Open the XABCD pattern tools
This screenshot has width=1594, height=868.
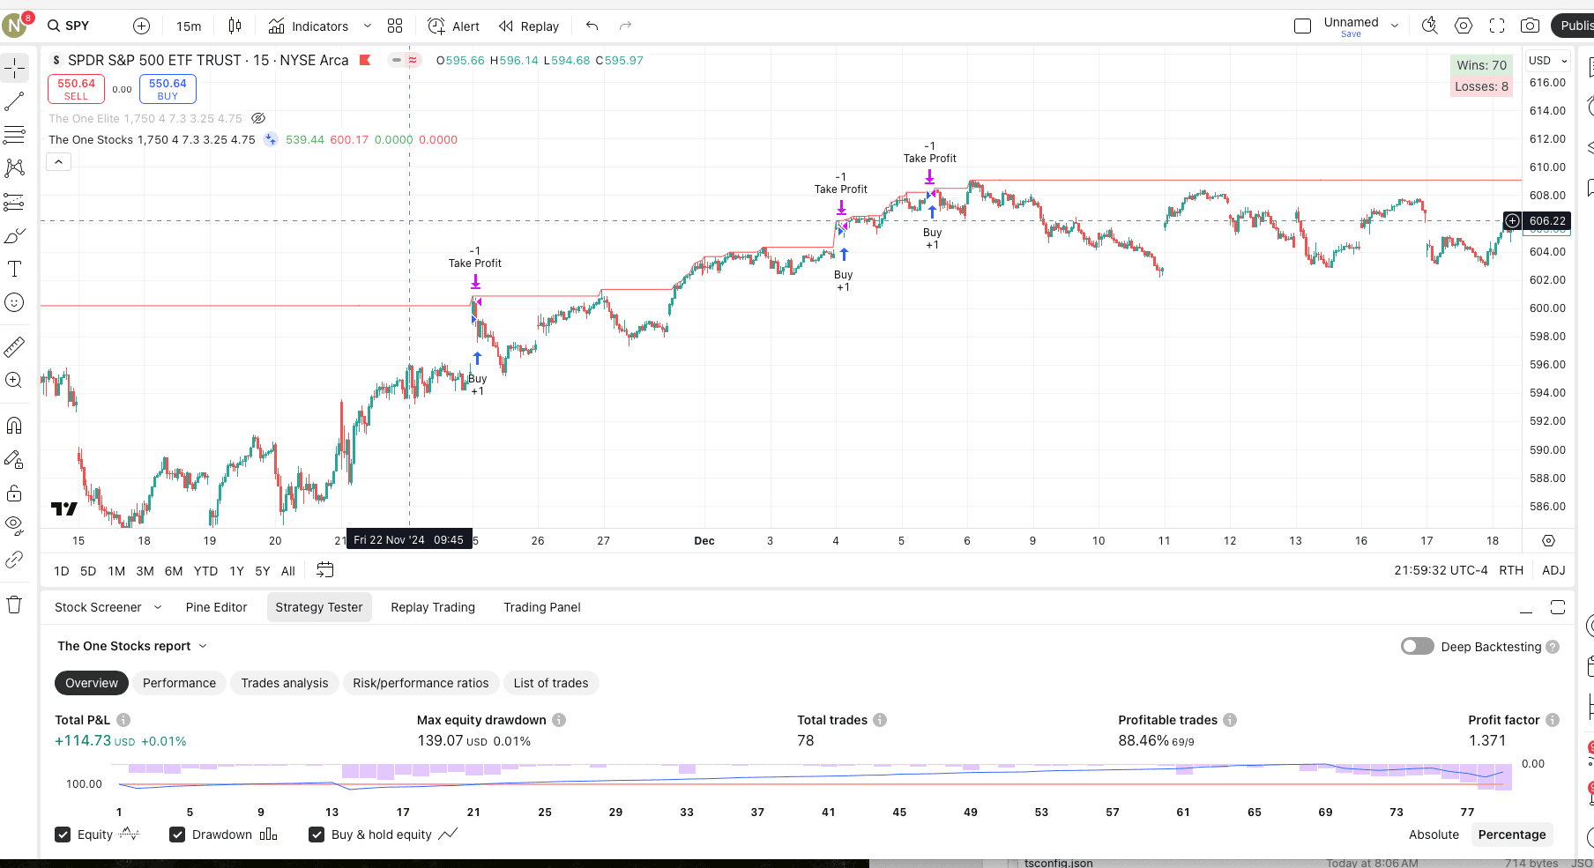(15, 168)
